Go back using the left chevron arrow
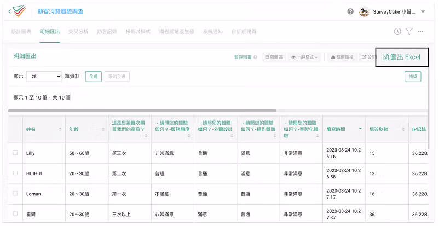This screenshot has height=226, width=438. tap(9, 11)
